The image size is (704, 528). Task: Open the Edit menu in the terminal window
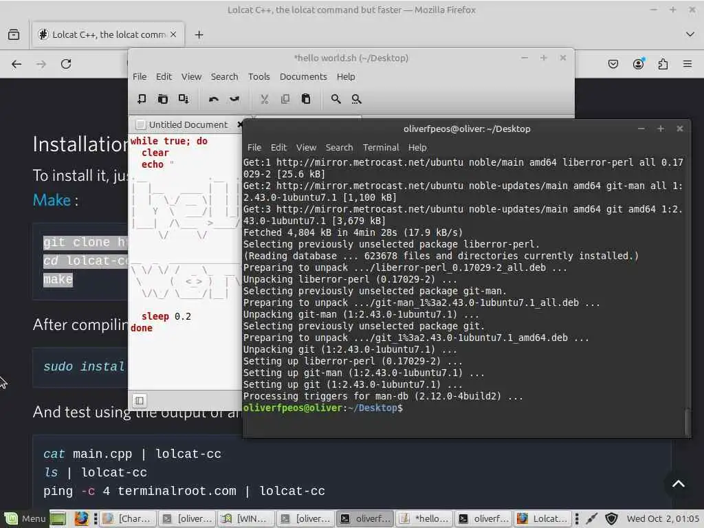point(278,147)
